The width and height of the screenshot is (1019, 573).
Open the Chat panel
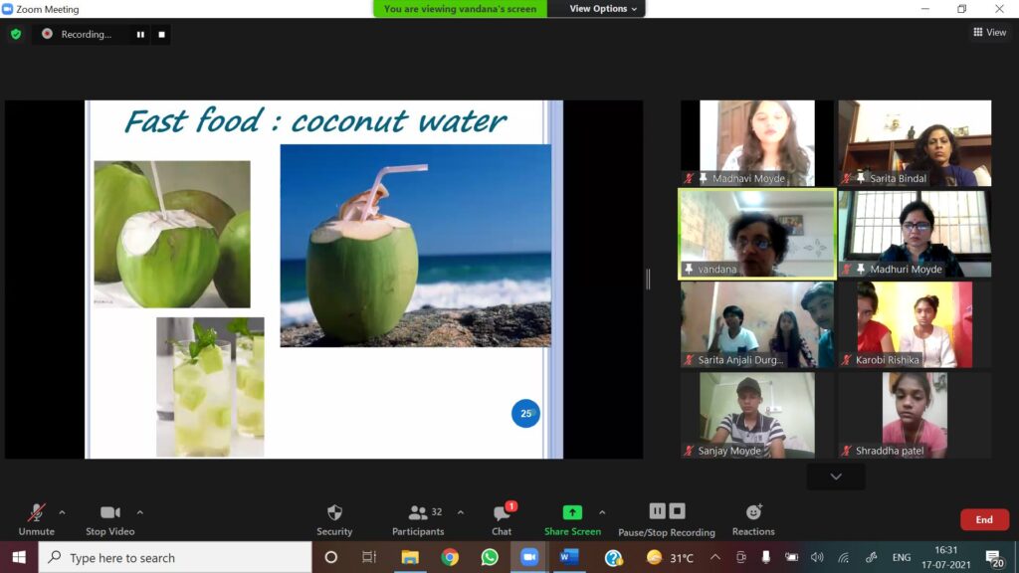click(502, 519)
